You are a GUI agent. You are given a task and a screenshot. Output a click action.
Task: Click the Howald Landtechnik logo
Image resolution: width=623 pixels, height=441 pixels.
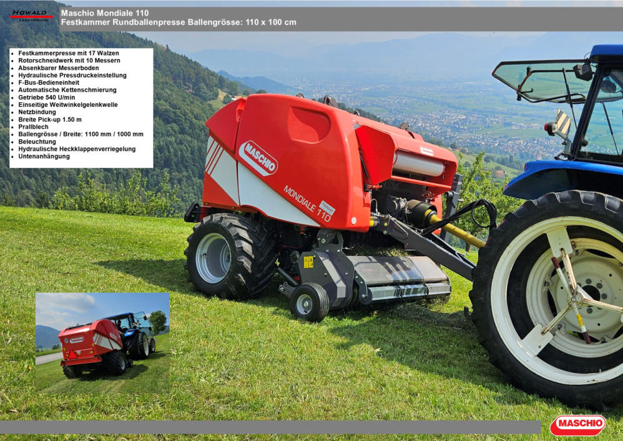click(x=31, y=15)
